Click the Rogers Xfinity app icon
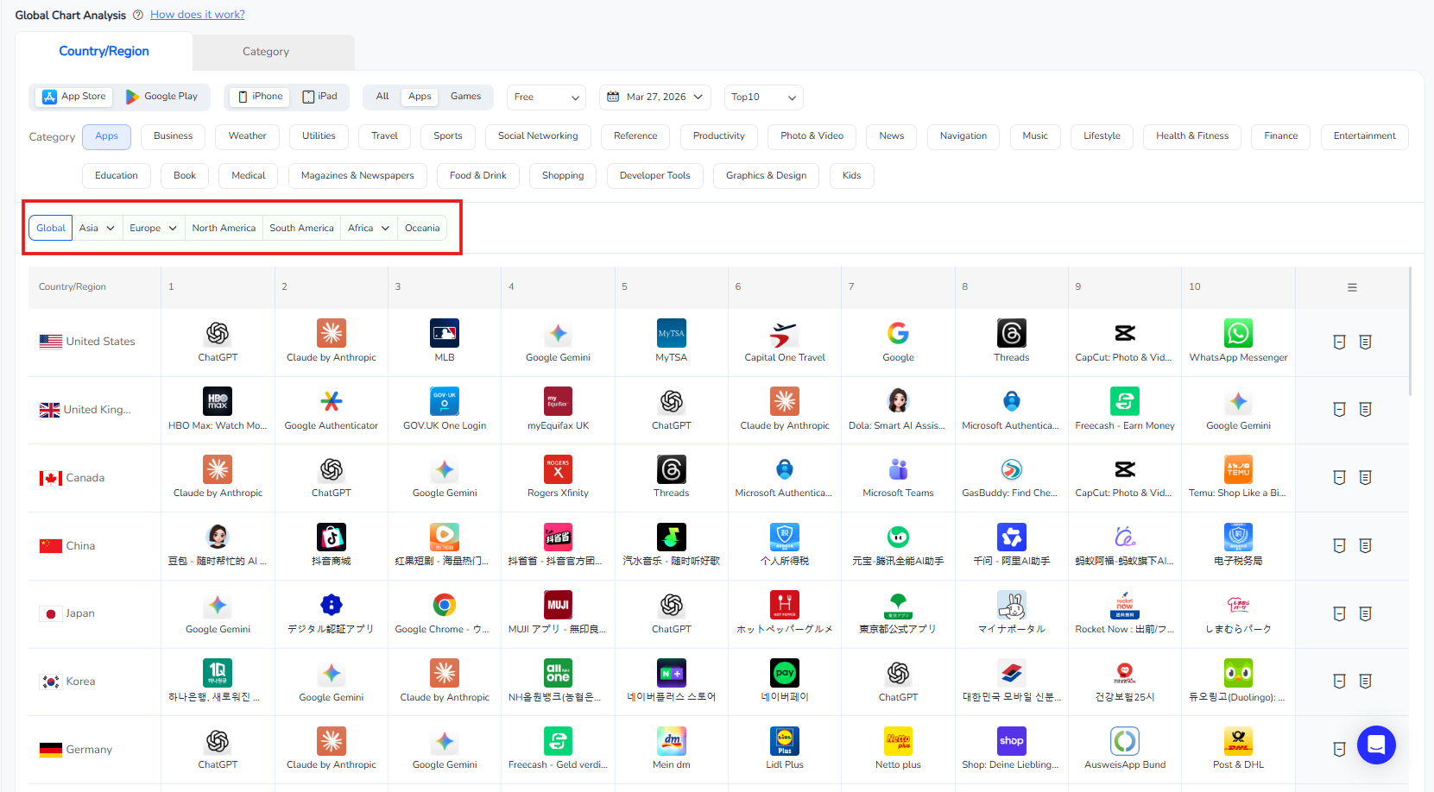1434x792 pixels. 558,470
